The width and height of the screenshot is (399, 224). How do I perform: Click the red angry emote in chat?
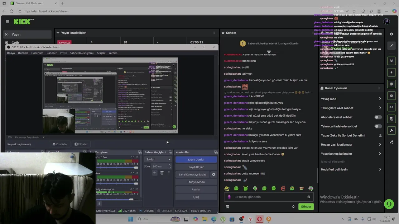283,188
